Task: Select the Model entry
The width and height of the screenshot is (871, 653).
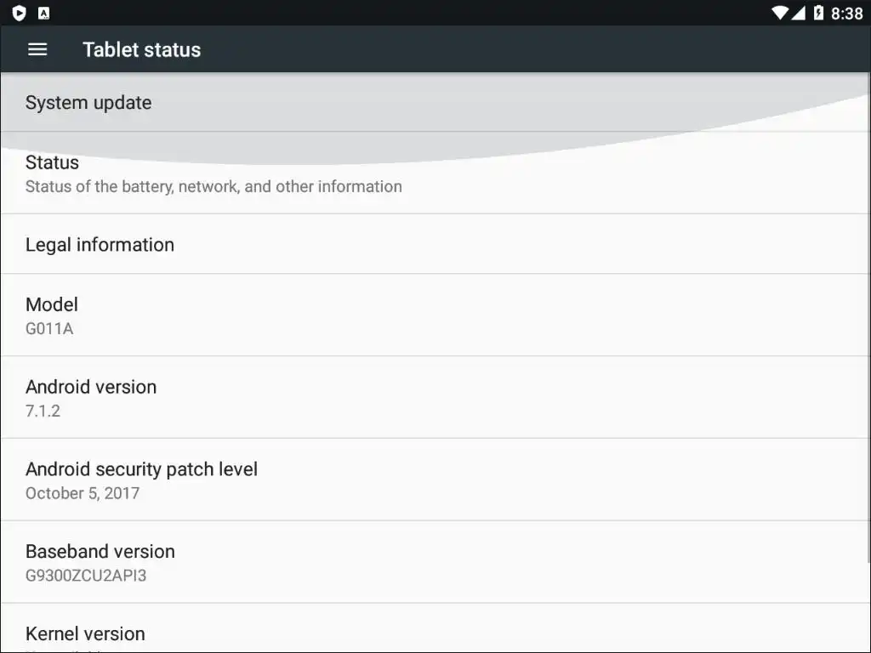Action: click(x=52, y=304)
